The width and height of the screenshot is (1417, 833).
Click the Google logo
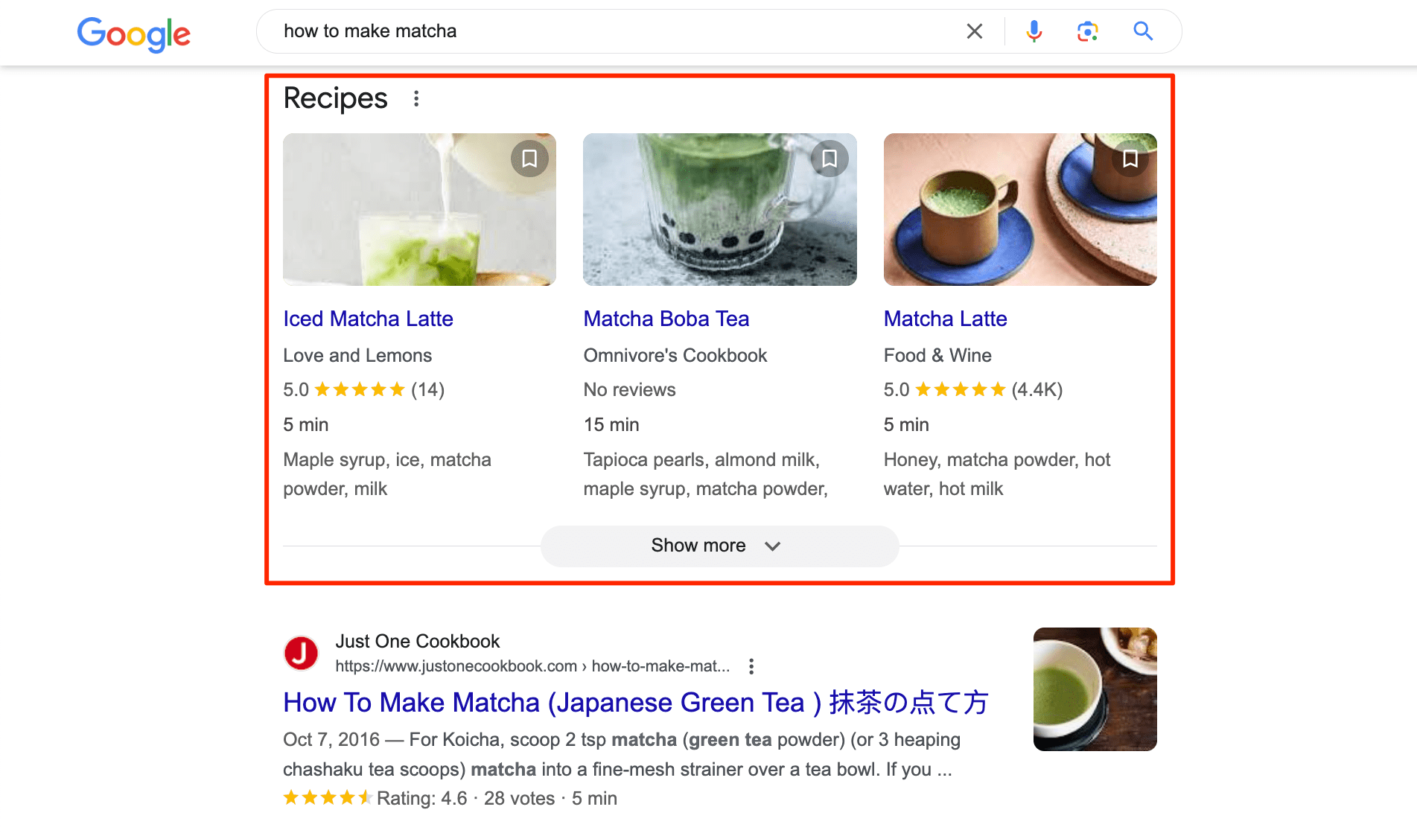tap(134, 33)
